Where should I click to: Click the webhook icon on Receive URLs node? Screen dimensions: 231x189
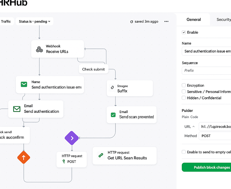[39, 49]
